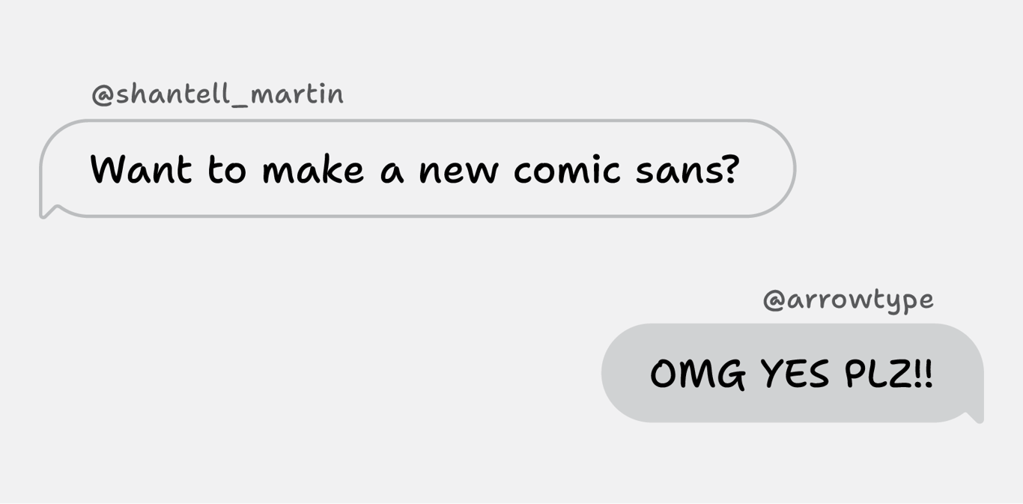Click the @ symbol before arrowtype
This screenshot has height=504, width=1023.
pyautogui.click(x=774, y=300)
